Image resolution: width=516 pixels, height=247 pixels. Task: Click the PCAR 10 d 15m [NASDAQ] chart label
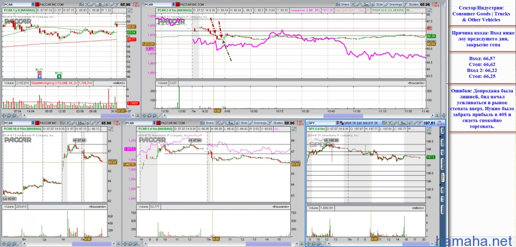tap(23, 128)
